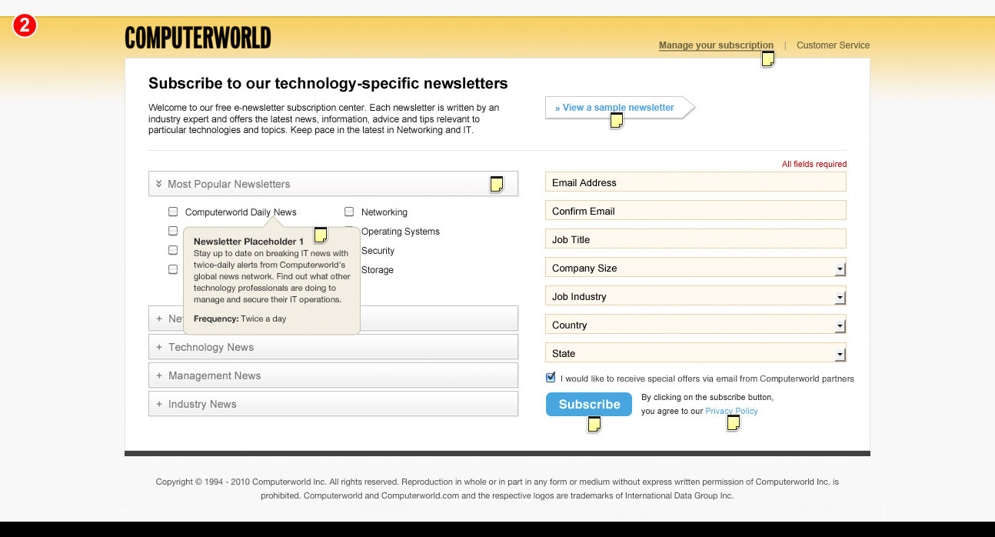Expand the Industry News section

click(x=333, y=404)
